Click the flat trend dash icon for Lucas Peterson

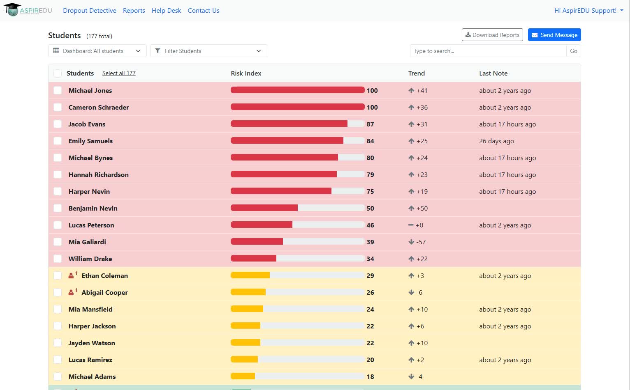tap(411, 225)
